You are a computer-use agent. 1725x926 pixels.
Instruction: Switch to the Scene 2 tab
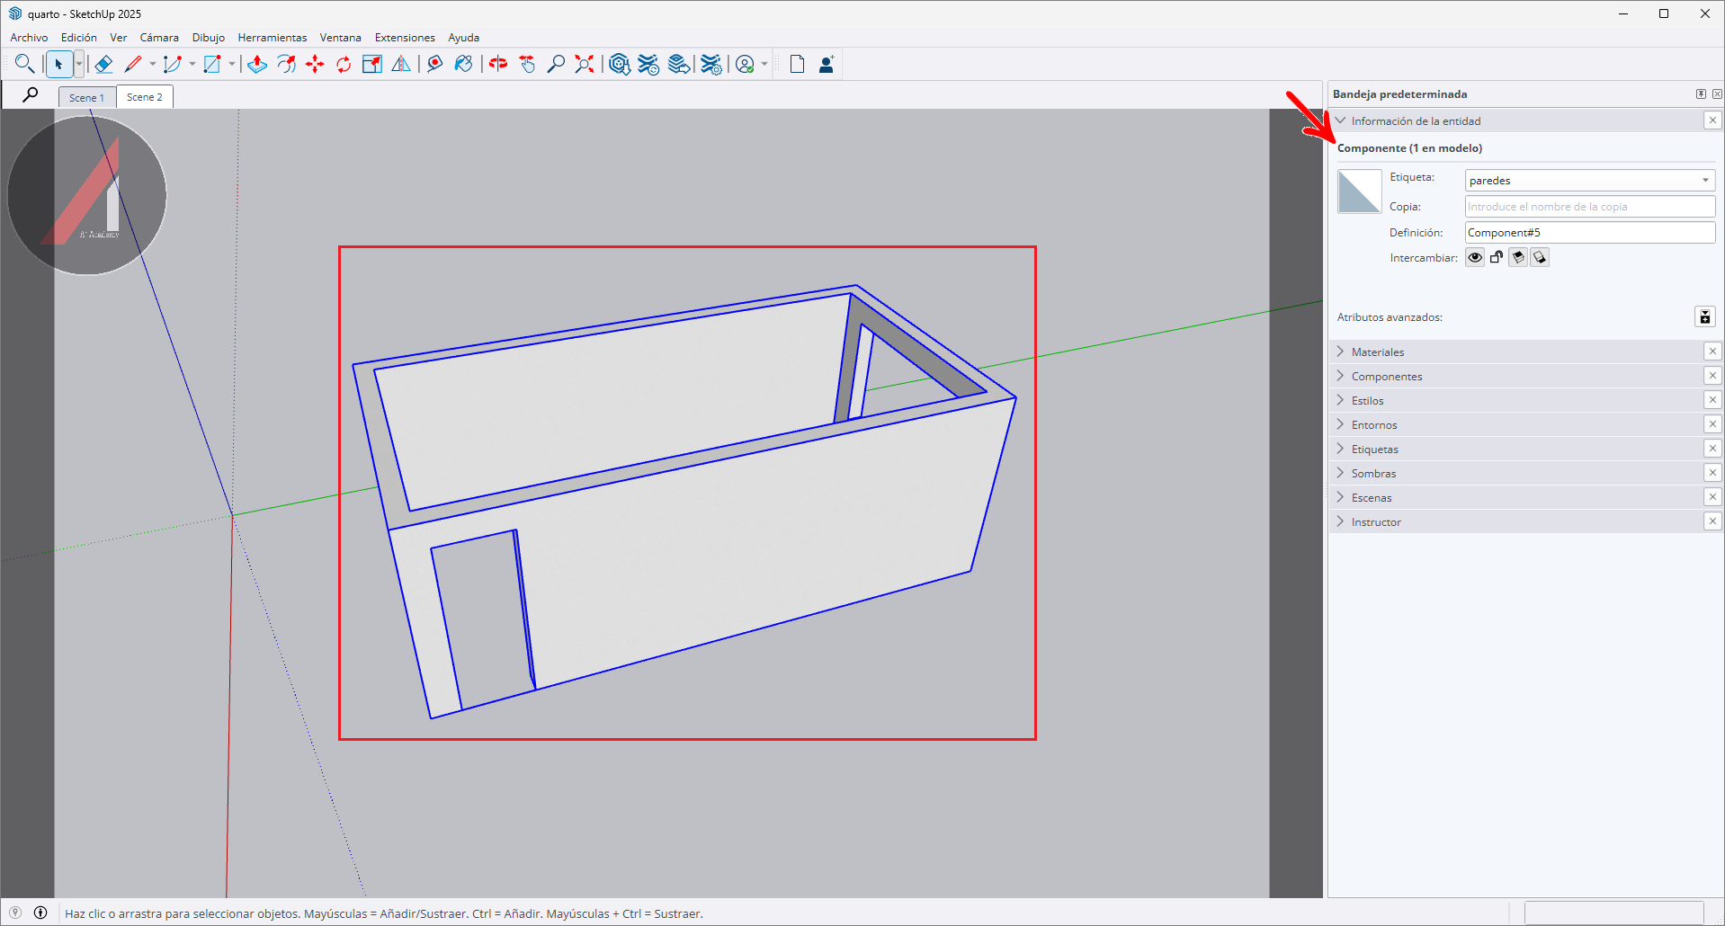(145, 97)
